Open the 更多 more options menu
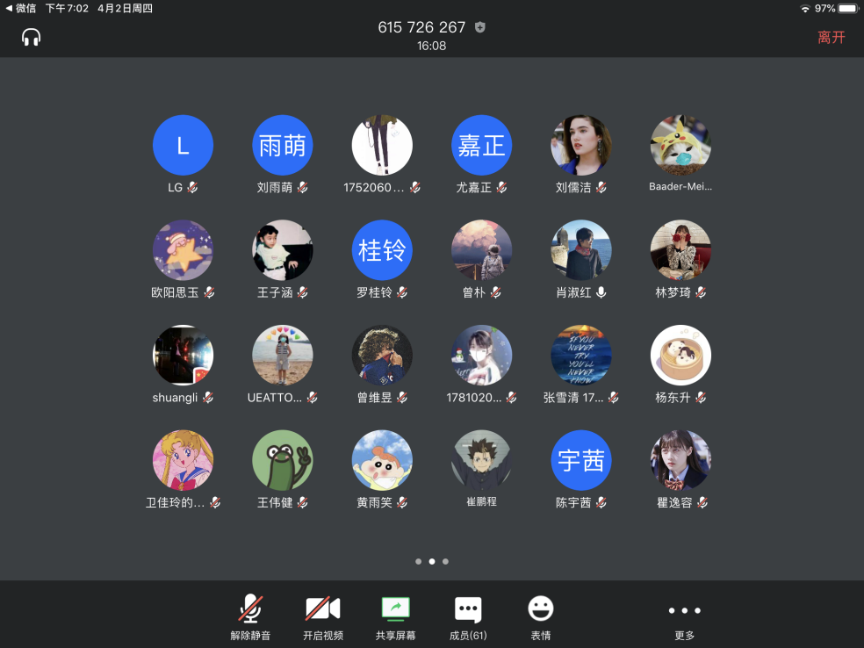864x648 pixels. (x=684, y=617)
